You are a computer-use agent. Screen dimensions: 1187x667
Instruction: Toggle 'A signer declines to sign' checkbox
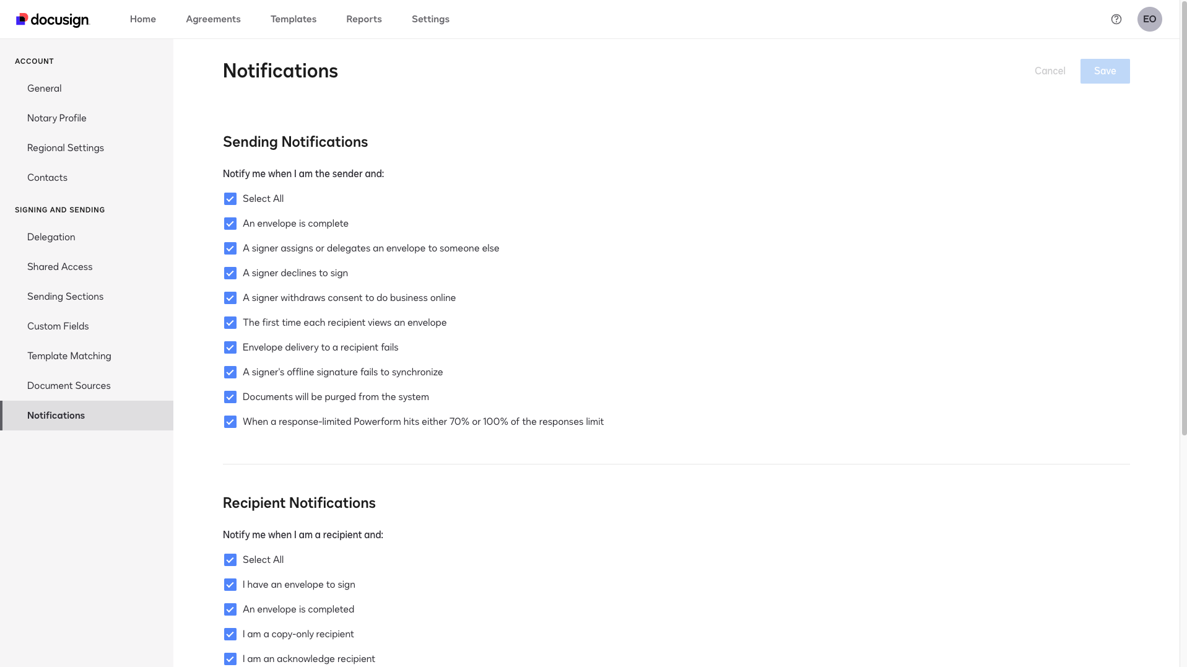point(230,273)
